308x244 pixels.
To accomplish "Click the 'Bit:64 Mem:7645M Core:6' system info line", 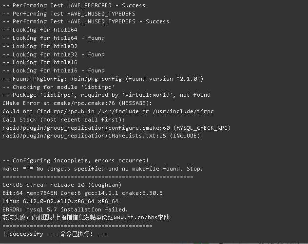I will pyautogui.click(x=82, y=193).
